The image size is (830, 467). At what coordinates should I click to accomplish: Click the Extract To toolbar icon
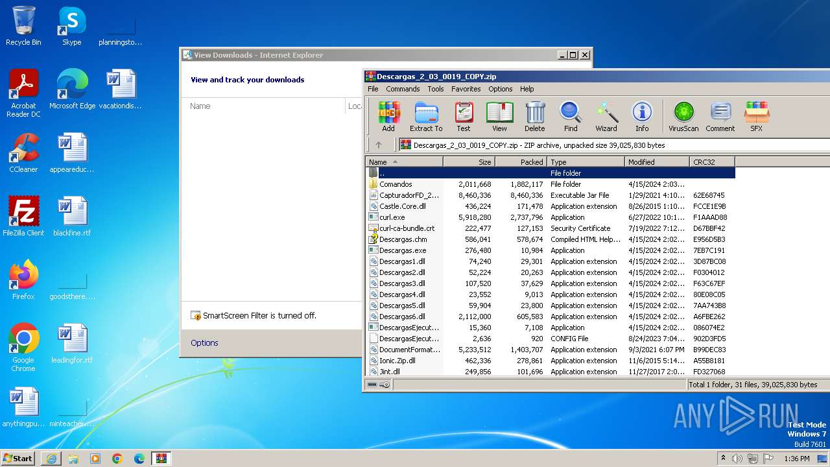(426, 117)
